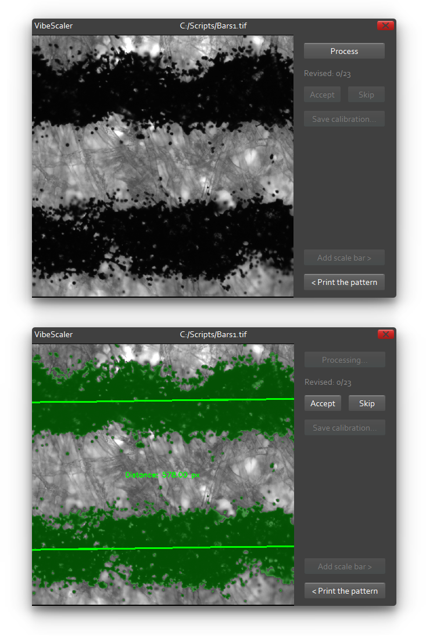Click Revised: 0/23 label in top window
The image size is (426, 643).
point(327,73)
